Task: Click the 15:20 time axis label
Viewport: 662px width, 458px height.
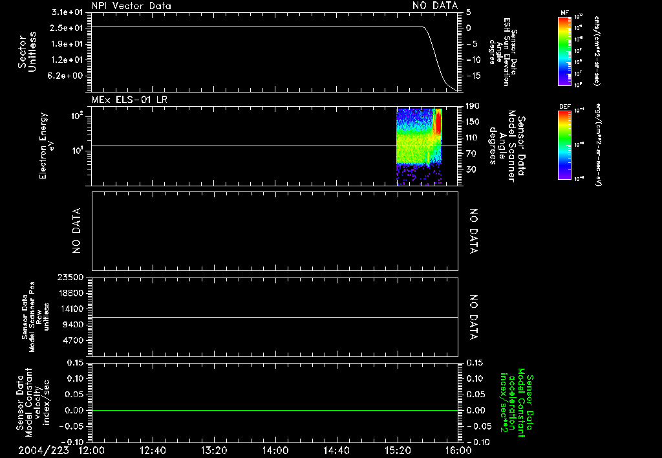Action: pos(398,450)
